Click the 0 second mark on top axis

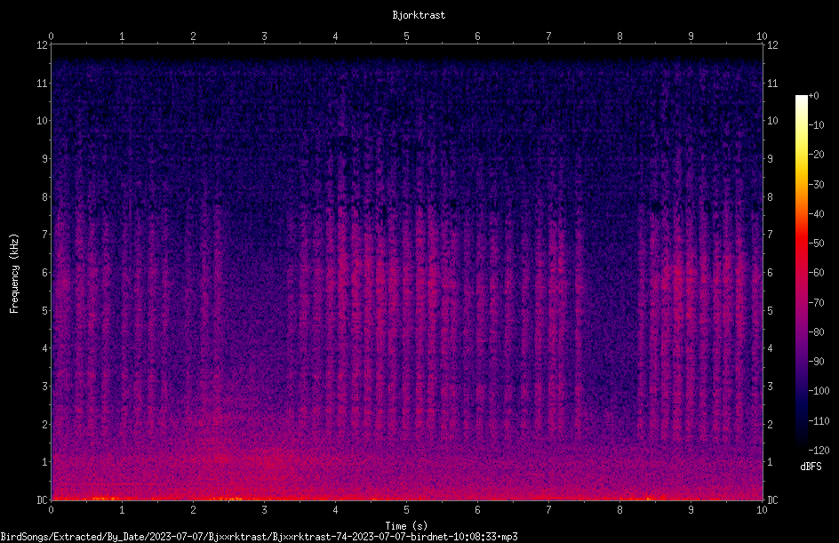51,36
